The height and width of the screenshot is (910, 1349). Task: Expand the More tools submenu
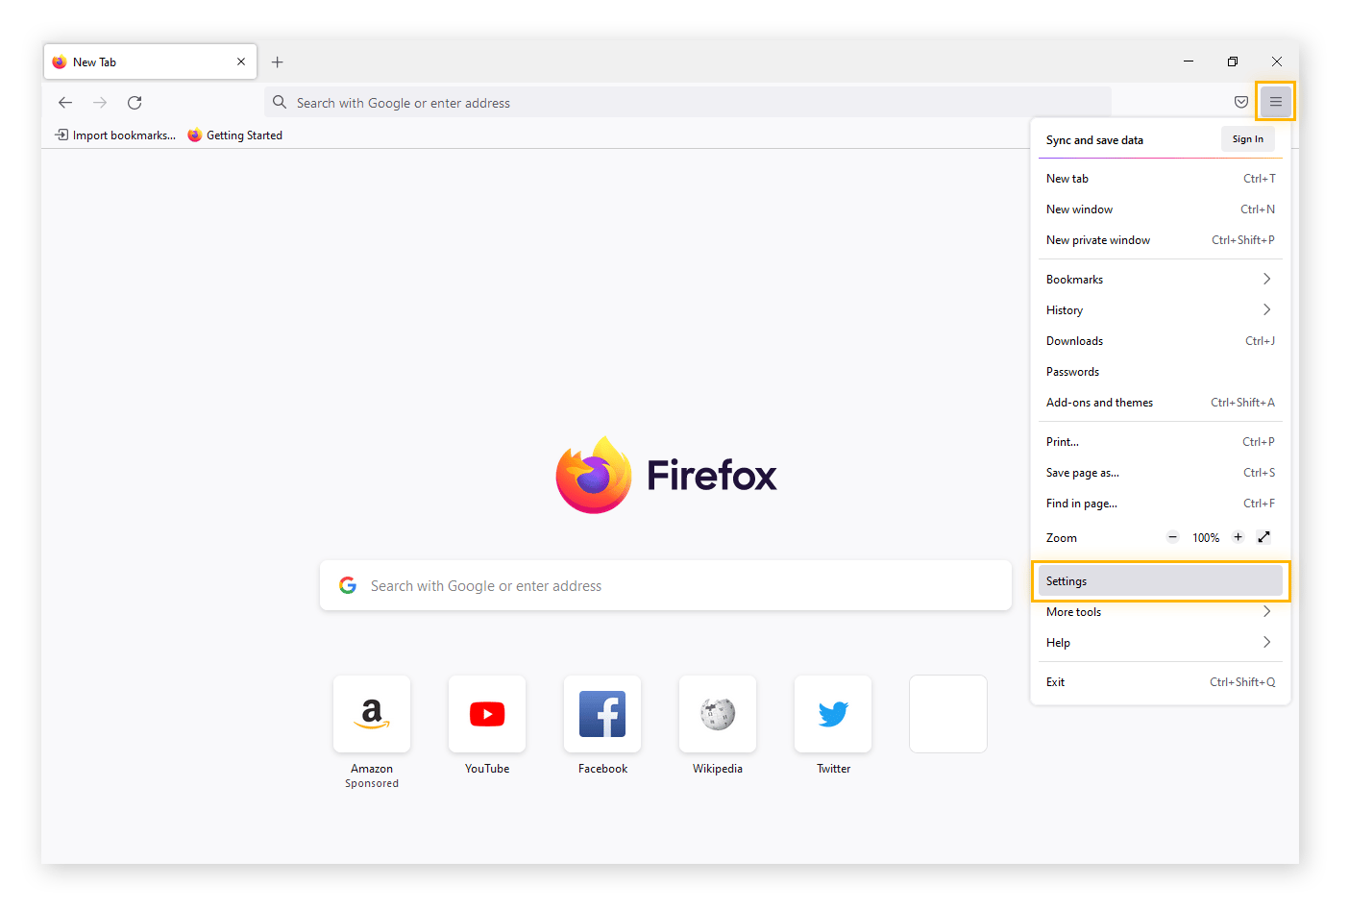point(1160,612)
